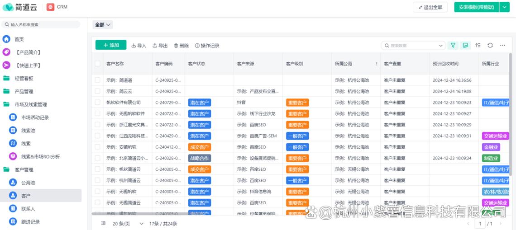Check the row 示例：简云云
The image size is (516, 230).
click(x=97, y=91)
